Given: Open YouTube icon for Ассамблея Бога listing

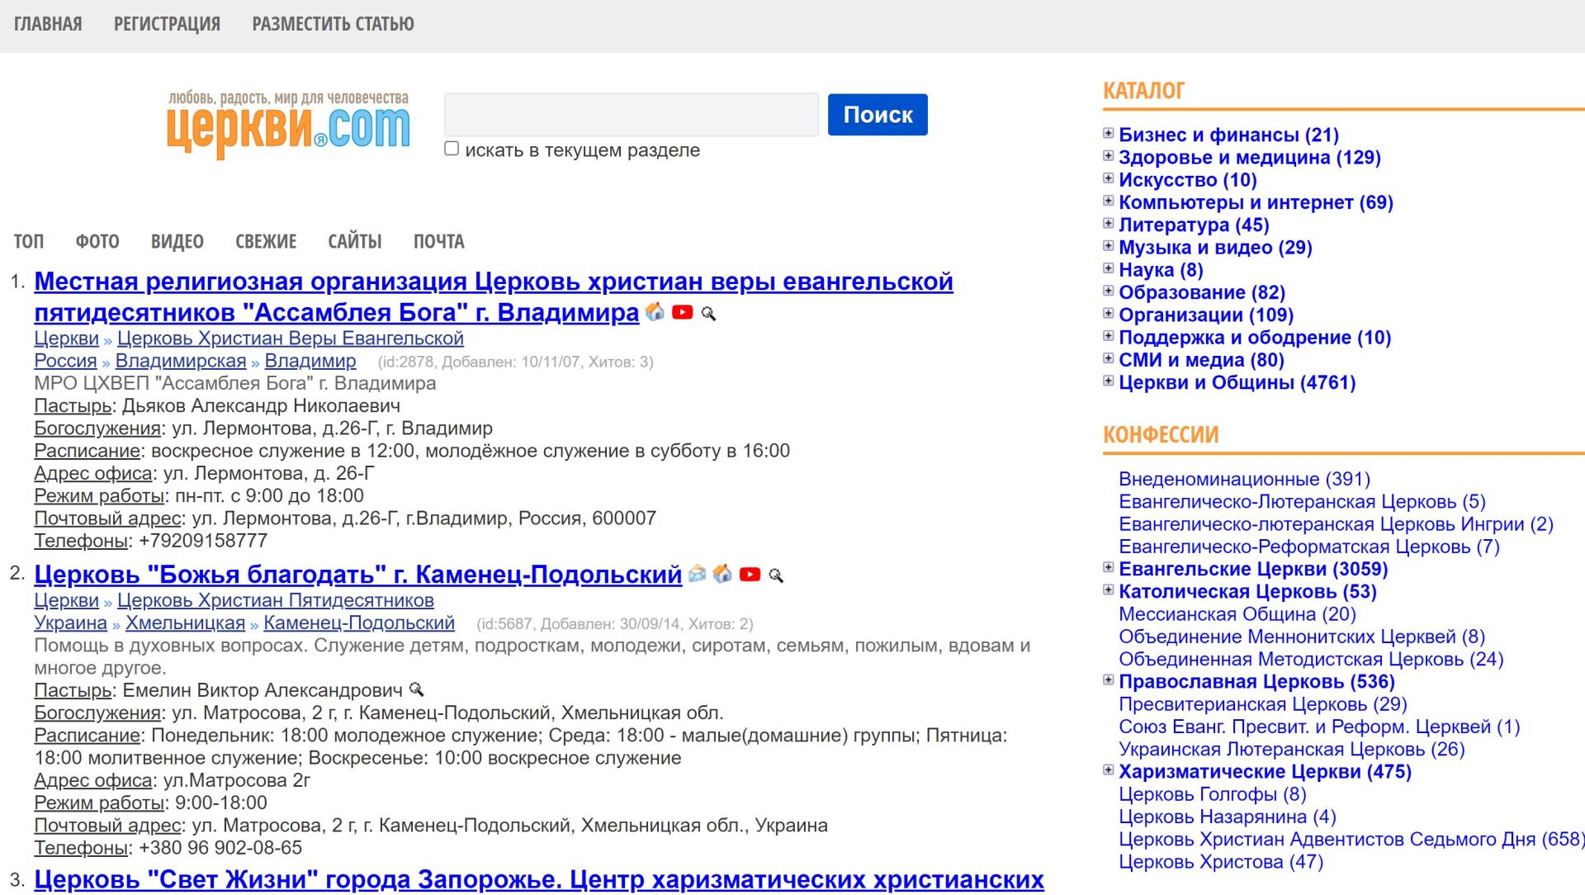Looking at the screenshot, I should click(682, 312).
